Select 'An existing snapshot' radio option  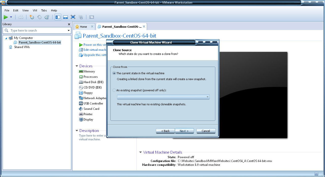(114, 90)
